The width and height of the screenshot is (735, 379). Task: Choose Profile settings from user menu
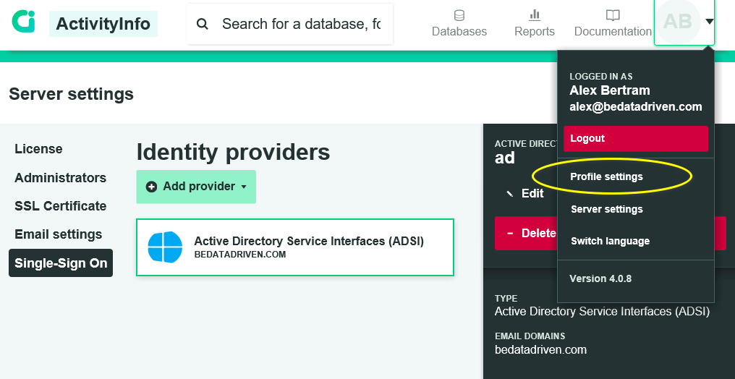(x=606, y=176)
